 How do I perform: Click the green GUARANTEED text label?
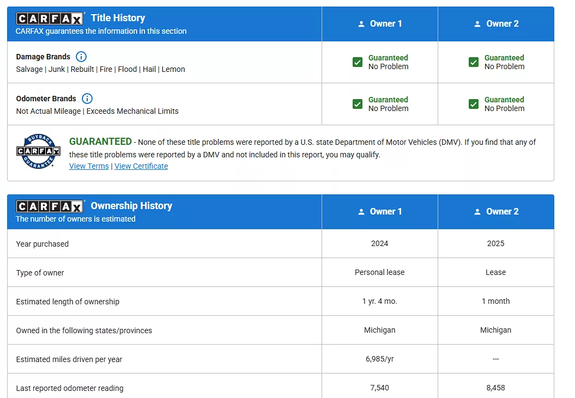tap(100, 142)
